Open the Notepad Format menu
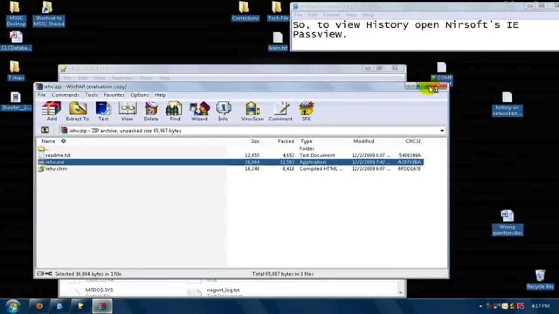 click(x=331, y=15)
